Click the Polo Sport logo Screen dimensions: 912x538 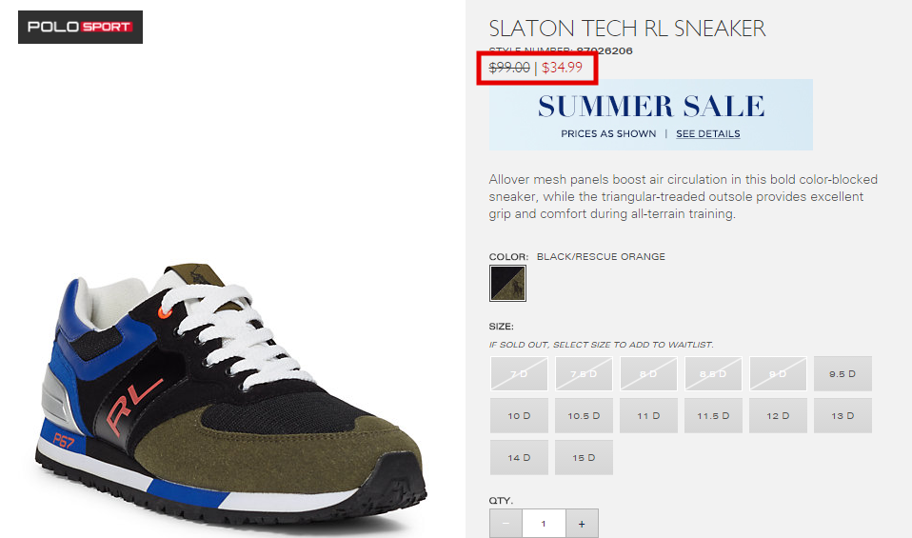tap(80, 27)
